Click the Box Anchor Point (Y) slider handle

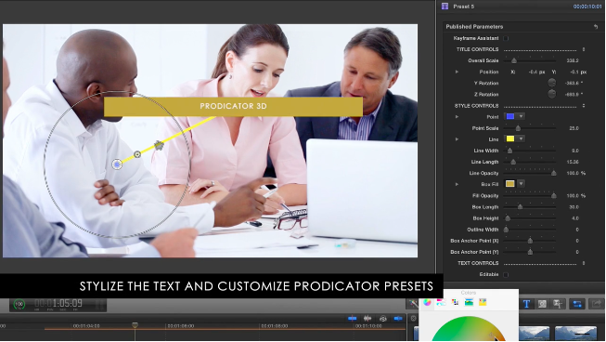pos(530,252)
